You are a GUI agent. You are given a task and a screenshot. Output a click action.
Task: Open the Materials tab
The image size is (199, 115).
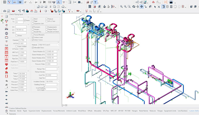tap(13, 111)
